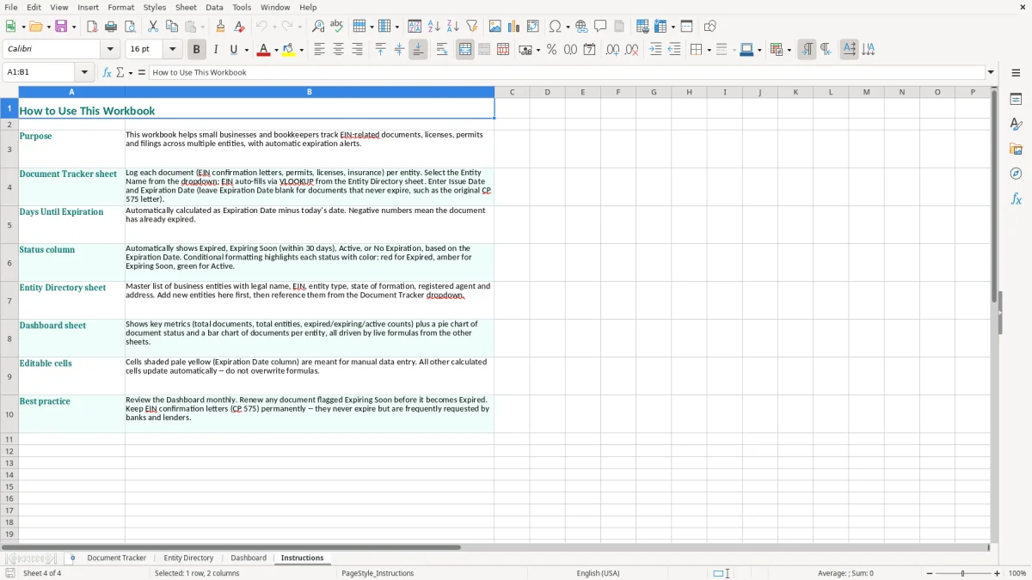Image resolution: width=1032 pixels, height=580 pixels.
Task: Toggle Bold formatting
Action: pos(197,50)
